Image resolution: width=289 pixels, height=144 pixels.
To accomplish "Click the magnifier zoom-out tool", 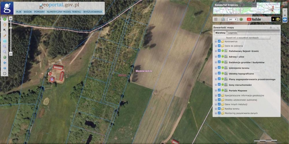I will pos(5,52).
